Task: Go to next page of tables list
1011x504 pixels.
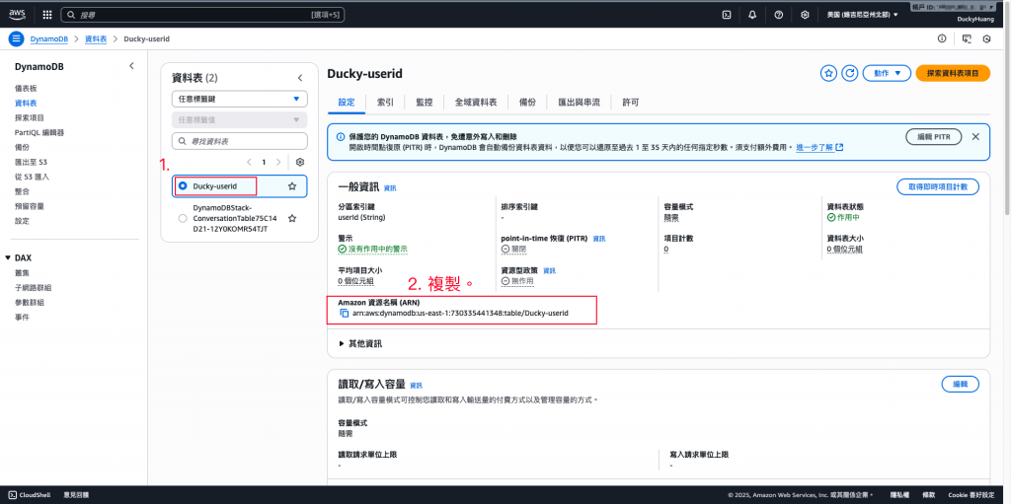Action: (278, 162)
